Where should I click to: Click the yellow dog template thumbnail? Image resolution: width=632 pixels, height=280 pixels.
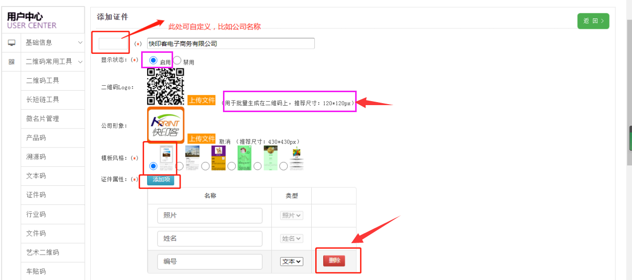(218, 158)
